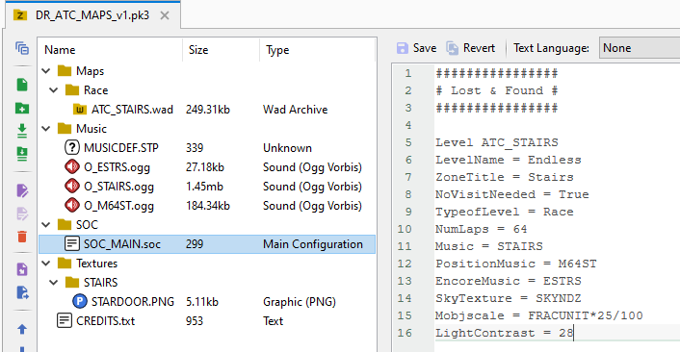This screenshot has height=352, width=680.
Task: Click the Maps folder icon
Action: click(65, 70)
